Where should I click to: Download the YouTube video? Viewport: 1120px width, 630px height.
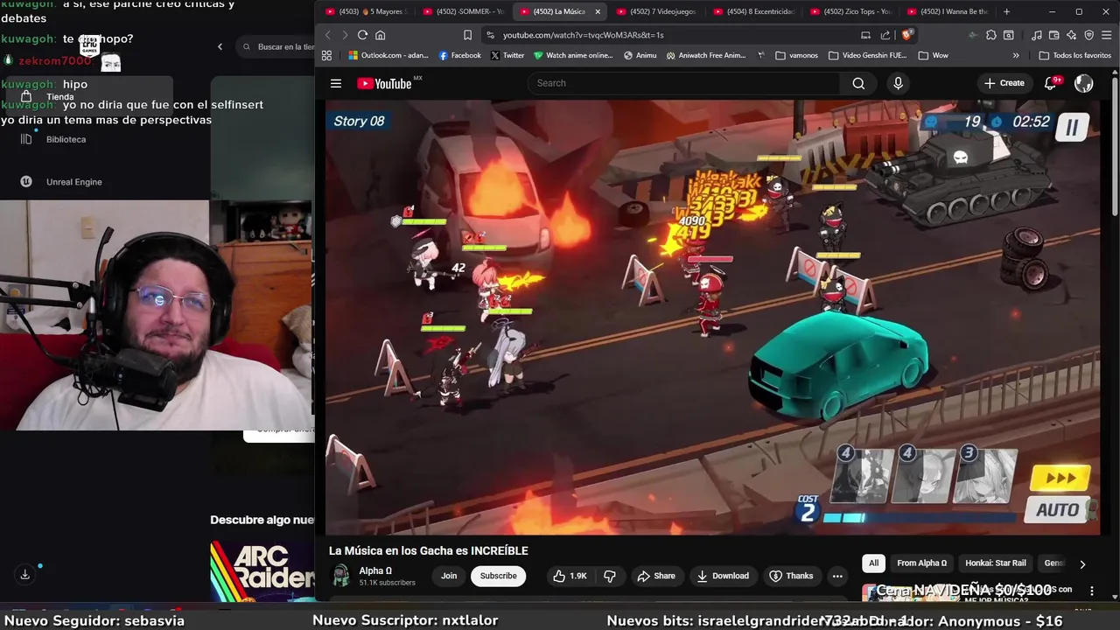(723, 576)
